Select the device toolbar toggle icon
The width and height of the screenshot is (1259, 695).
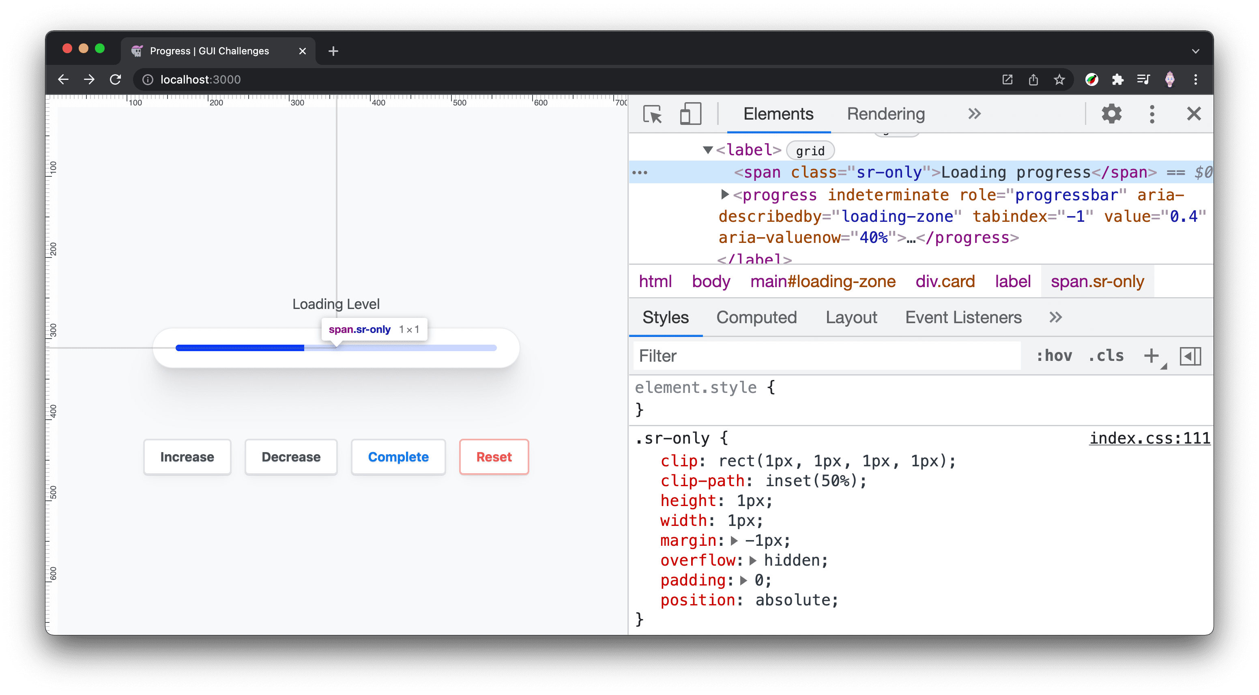tap(690, 113)
